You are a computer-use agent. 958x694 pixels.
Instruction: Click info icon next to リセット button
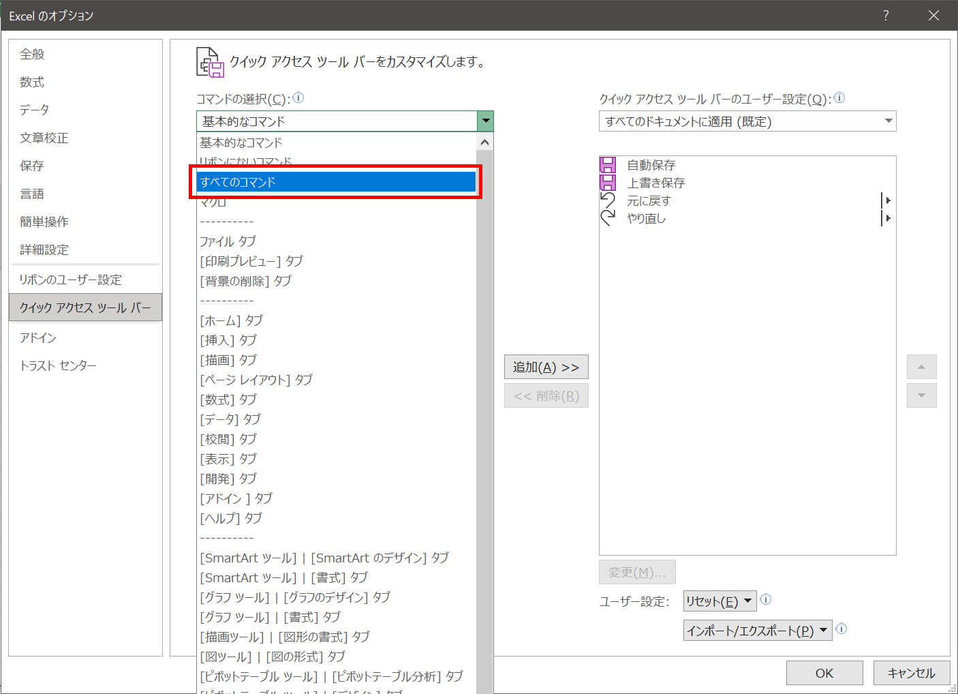tap(766, 600)
